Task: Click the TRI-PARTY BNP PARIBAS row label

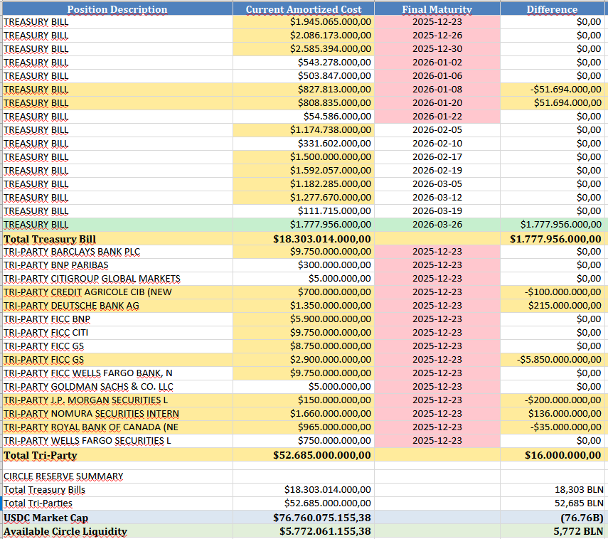Action: (x=117, y=265)
